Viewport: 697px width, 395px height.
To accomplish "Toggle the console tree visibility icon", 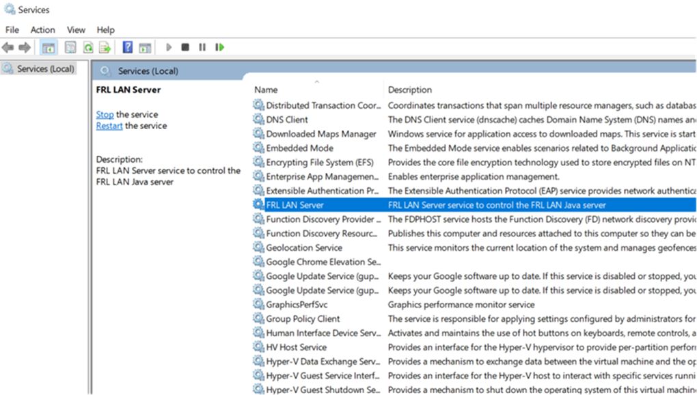I will (x=49, y=46).
